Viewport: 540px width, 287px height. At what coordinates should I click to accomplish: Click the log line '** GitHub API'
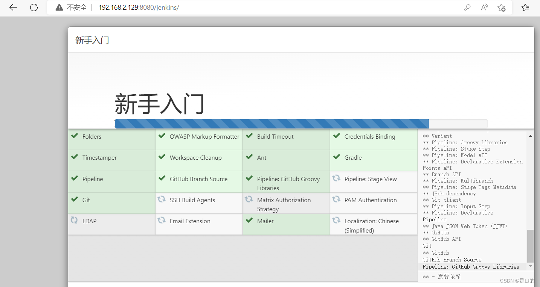[442, 239]
